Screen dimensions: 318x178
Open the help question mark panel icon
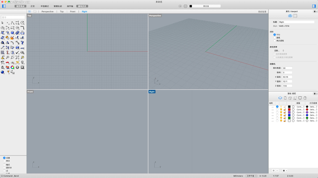305,98
